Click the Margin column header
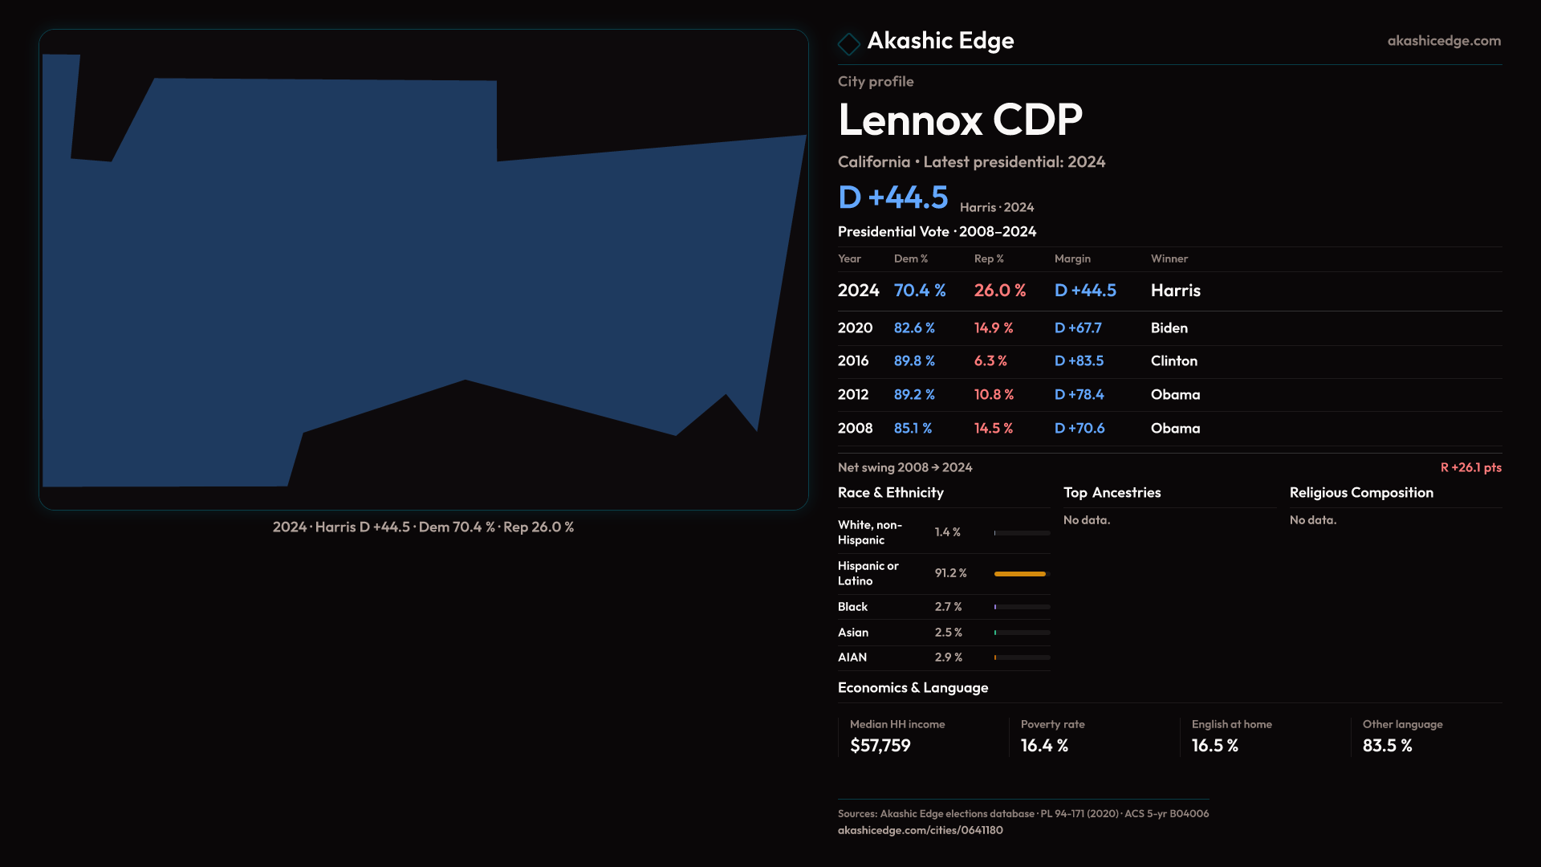This screenshot has height=867, width=1541. (x=1072, y=258)
